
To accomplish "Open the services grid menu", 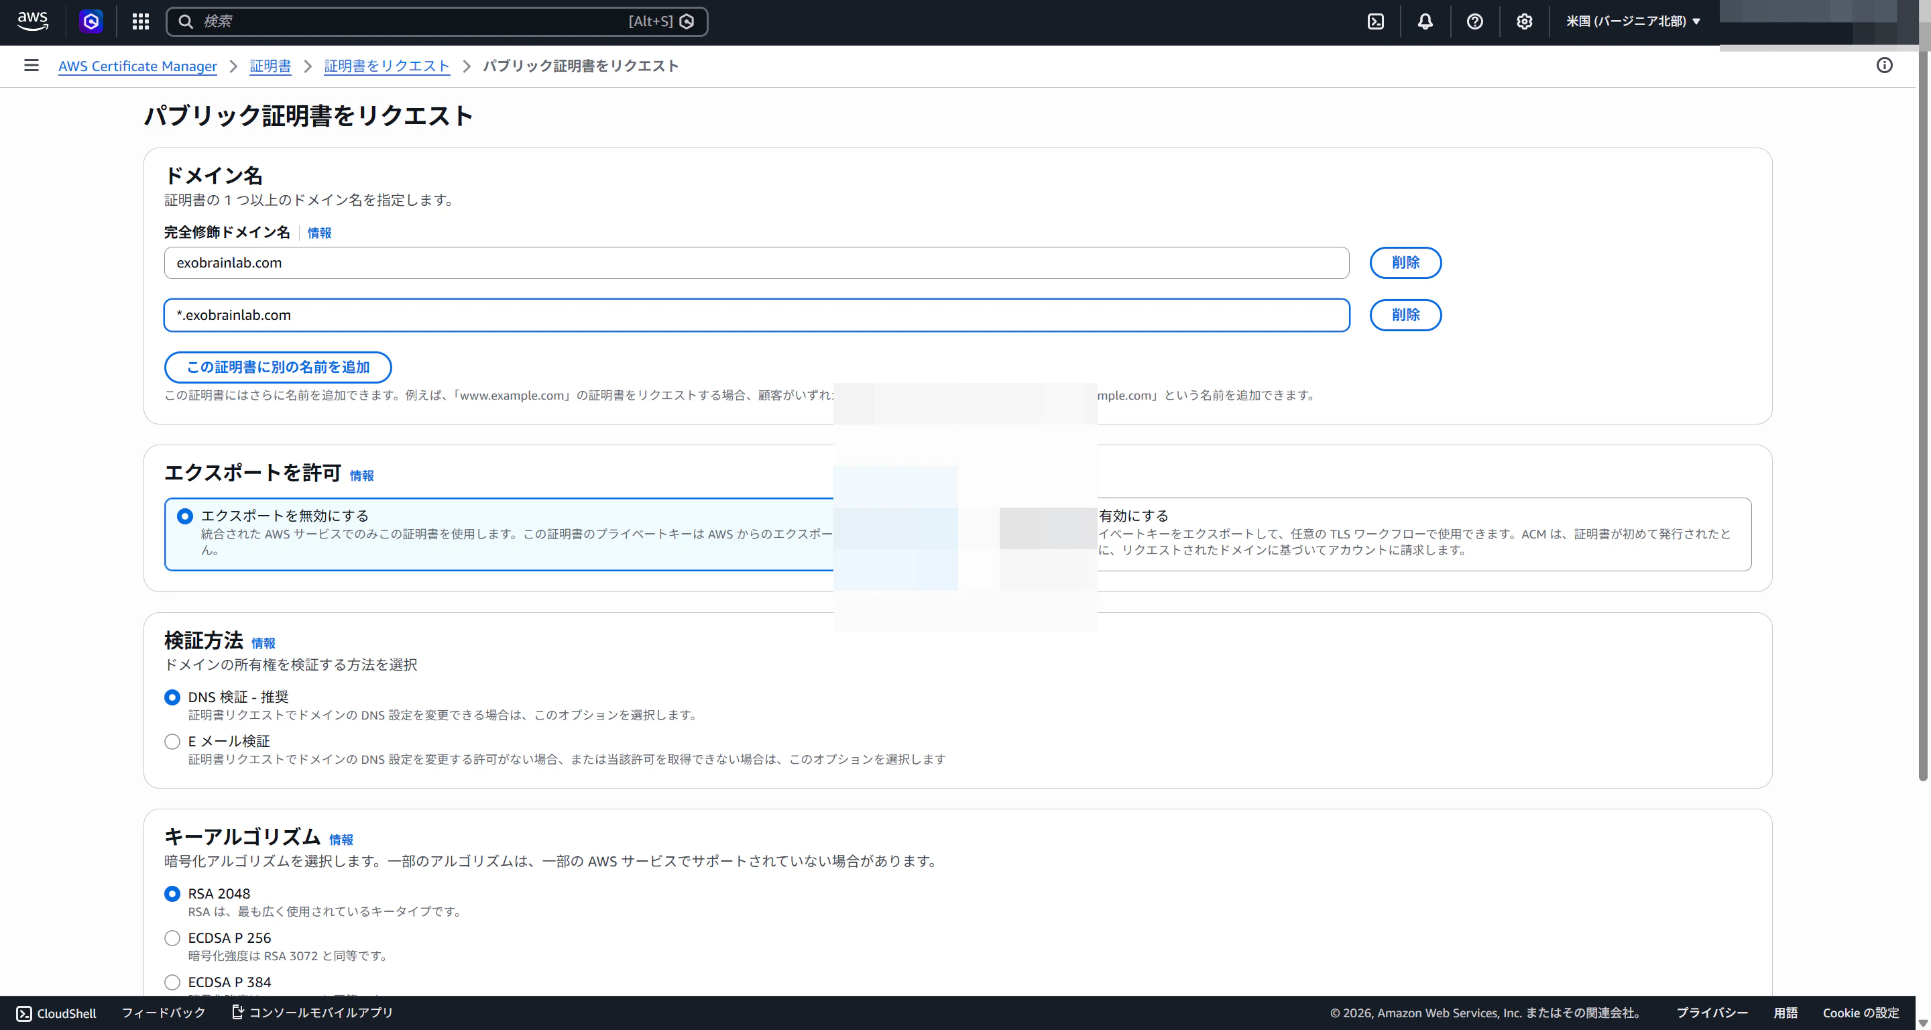I will click(140, 21).
